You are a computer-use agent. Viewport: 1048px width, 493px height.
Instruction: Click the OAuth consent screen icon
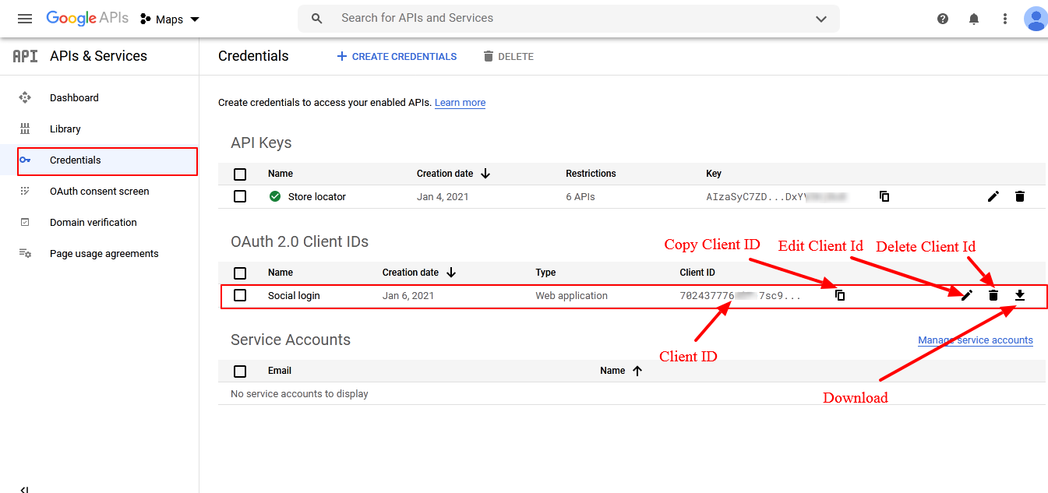point(25,192)
